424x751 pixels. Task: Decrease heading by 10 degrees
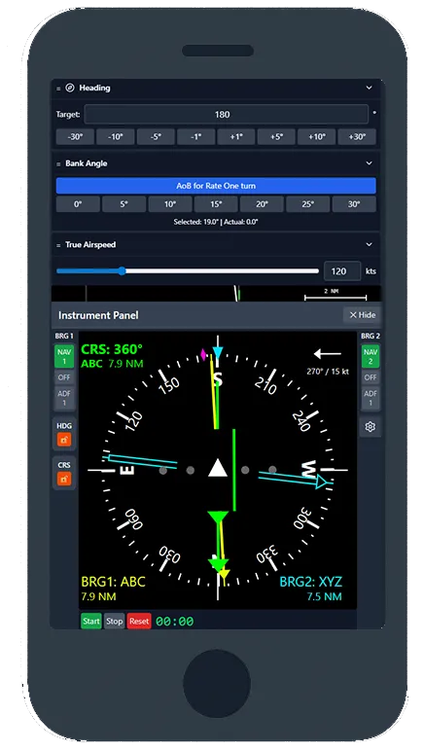(x=115, y=136)
